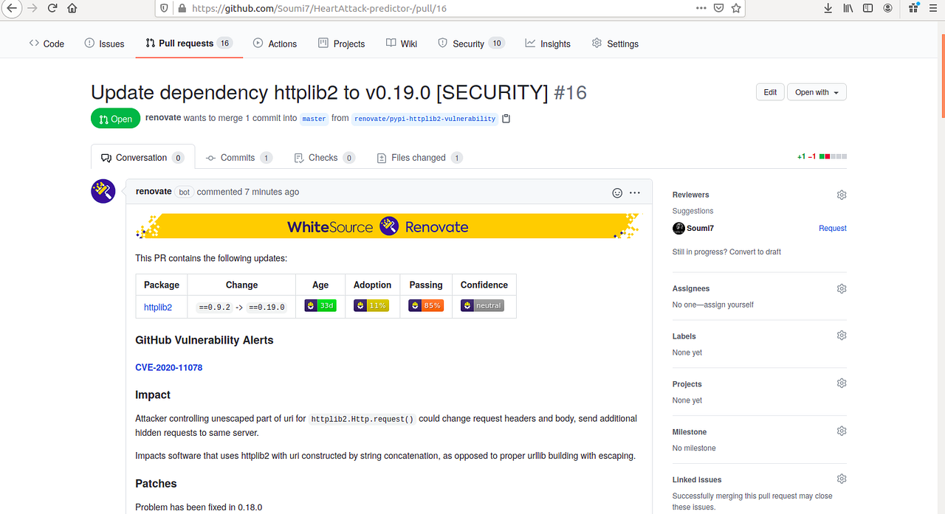Screen dimensions: 945x514
Task: Open Linked issues settings gear
Action: click(x=841, y=478)
